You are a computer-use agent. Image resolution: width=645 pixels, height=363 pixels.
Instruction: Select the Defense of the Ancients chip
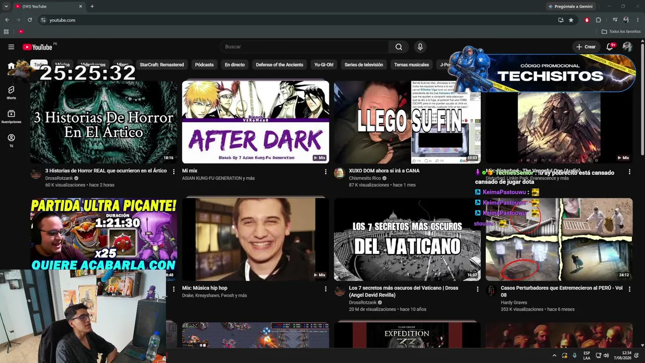[x=280, y=65]
